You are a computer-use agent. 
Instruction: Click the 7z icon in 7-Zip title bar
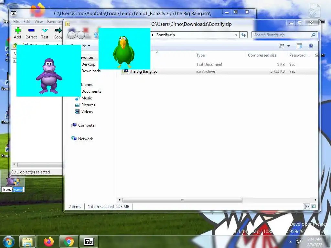click(14, 13)
